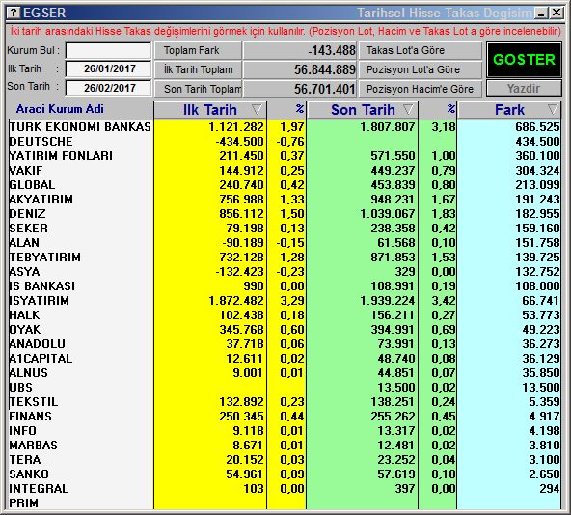This screenshot has height=515, width=571.
Task: Open Son Tarih column sort triangle
Action: tap(409, 109)
